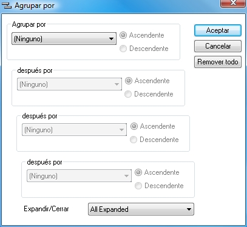Open the third después por dropdown
This screenshot has width=247, height=227.
click(x=79, y=175)
